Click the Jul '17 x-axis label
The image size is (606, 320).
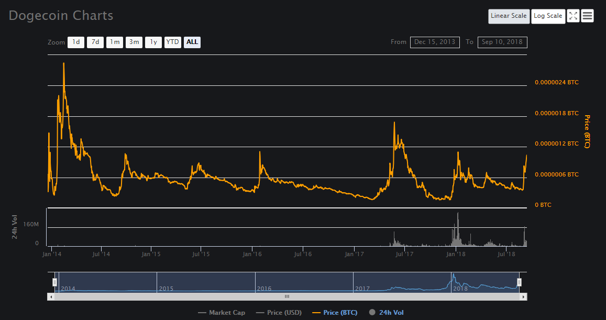[405, 255]
